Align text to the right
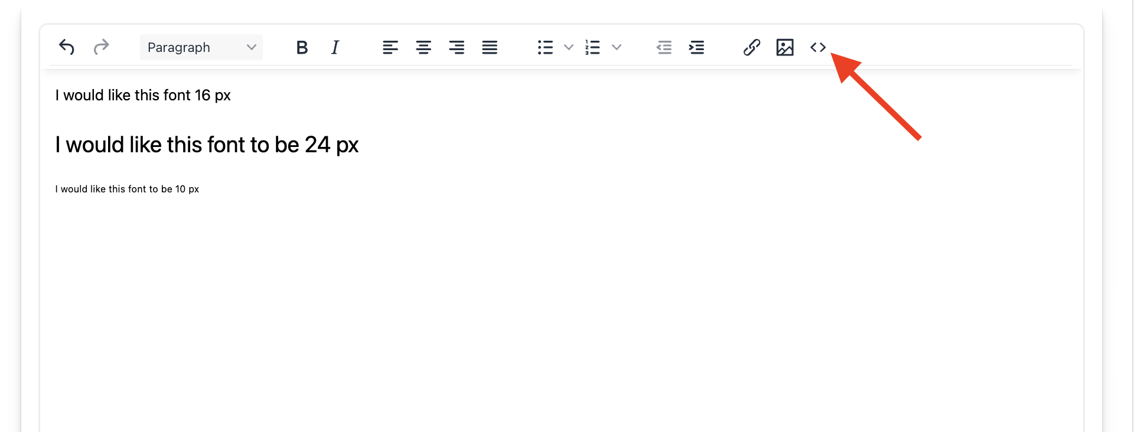 [x=457, y=47]
